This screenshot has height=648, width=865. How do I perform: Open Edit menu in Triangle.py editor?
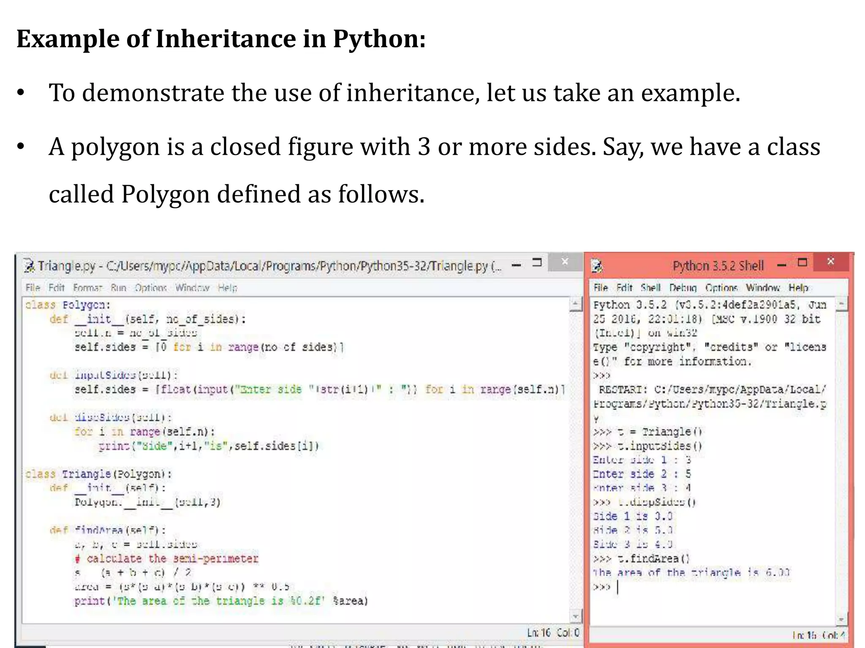[56, 288]
